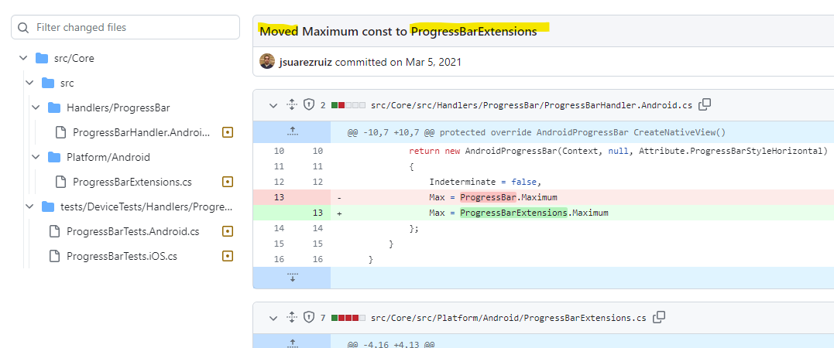Open the src/Core/src/Platform/Android/ProgressBarExtensions.cs path link
Image resolution: width=834 pixels, height=348 pixels.
(x=508, y=318)
